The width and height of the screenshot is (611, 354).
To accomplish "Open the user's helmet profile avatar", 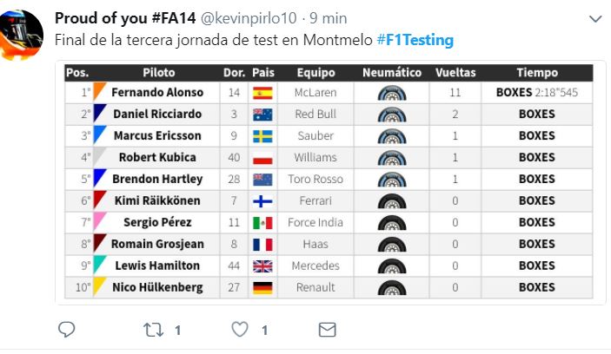I will [22, 34].
